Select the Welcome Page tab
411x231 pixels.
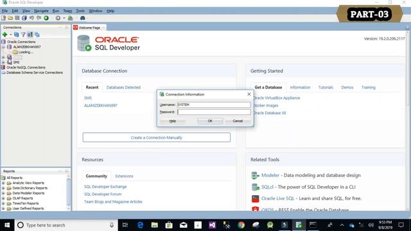pos(89,28)
